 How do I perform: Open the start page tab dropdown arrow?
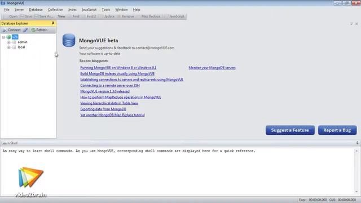pyautogui.click(x=351, y=24)
